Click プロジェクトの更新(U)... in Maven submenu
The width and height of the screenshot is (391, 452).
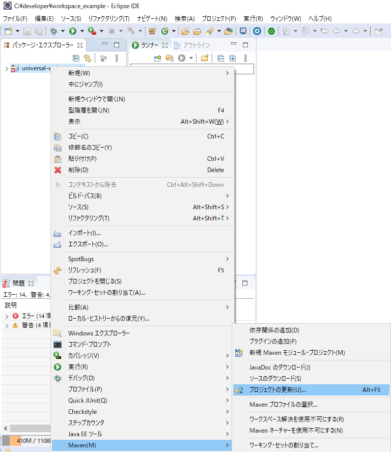[312, 390]
